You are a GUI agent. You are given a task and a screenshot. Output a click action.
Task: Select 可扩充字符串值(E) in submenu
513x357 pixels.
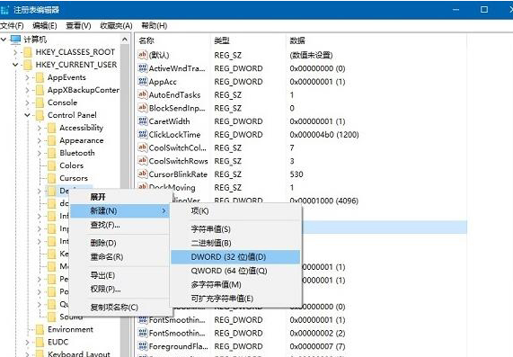click(235, 299)
